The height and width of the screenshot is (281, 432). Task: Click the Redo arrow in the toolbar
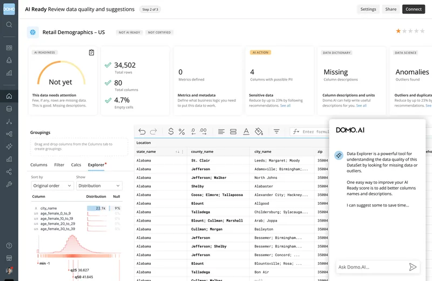[x=153, y=131]
